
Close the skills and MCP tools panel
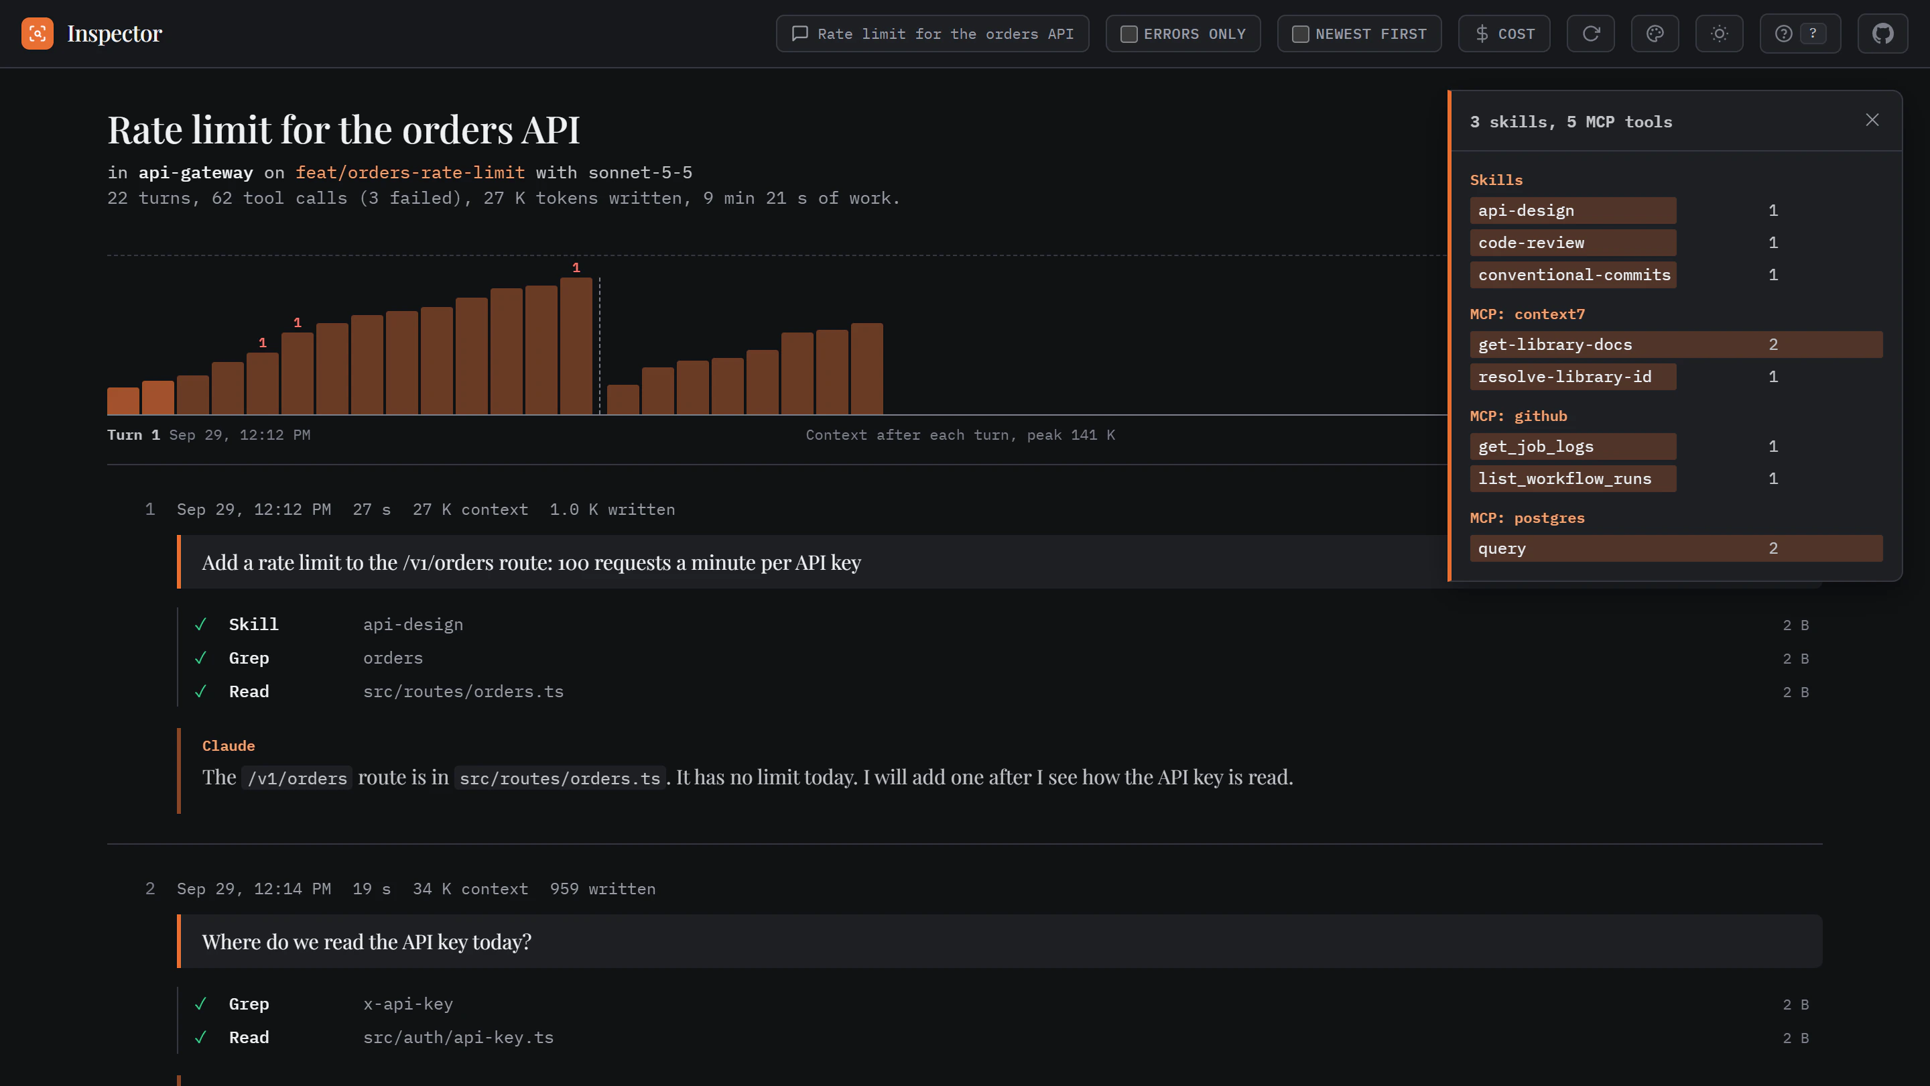pyautogui.click(x=1872, y=120)
